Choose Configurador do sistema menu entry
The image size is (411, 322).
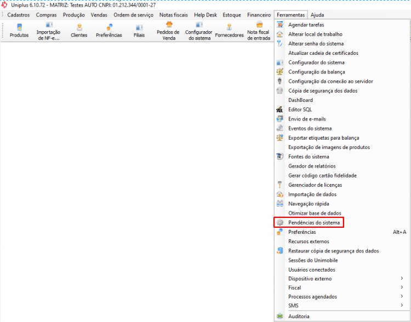pos(342,62)
